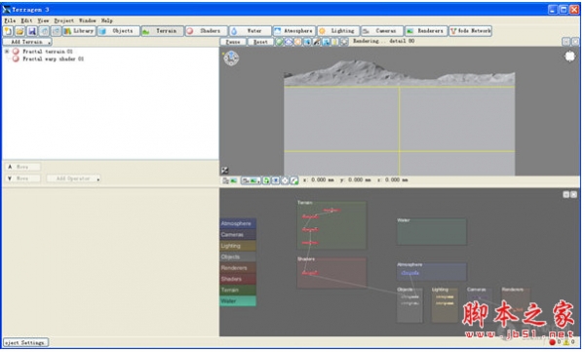
Task: Open the set camera dropdown below preview
Action: click(251, 181)
